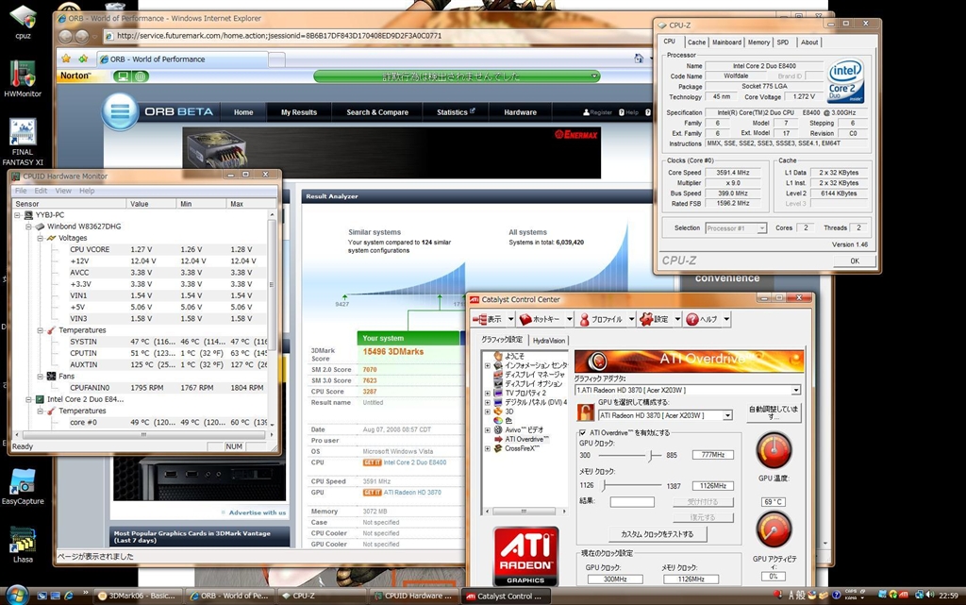Viewport: 966px width, 605px height.
Task: Toggle the ATI Overdrive enable checkbox
Action: (x=582, y=432)
